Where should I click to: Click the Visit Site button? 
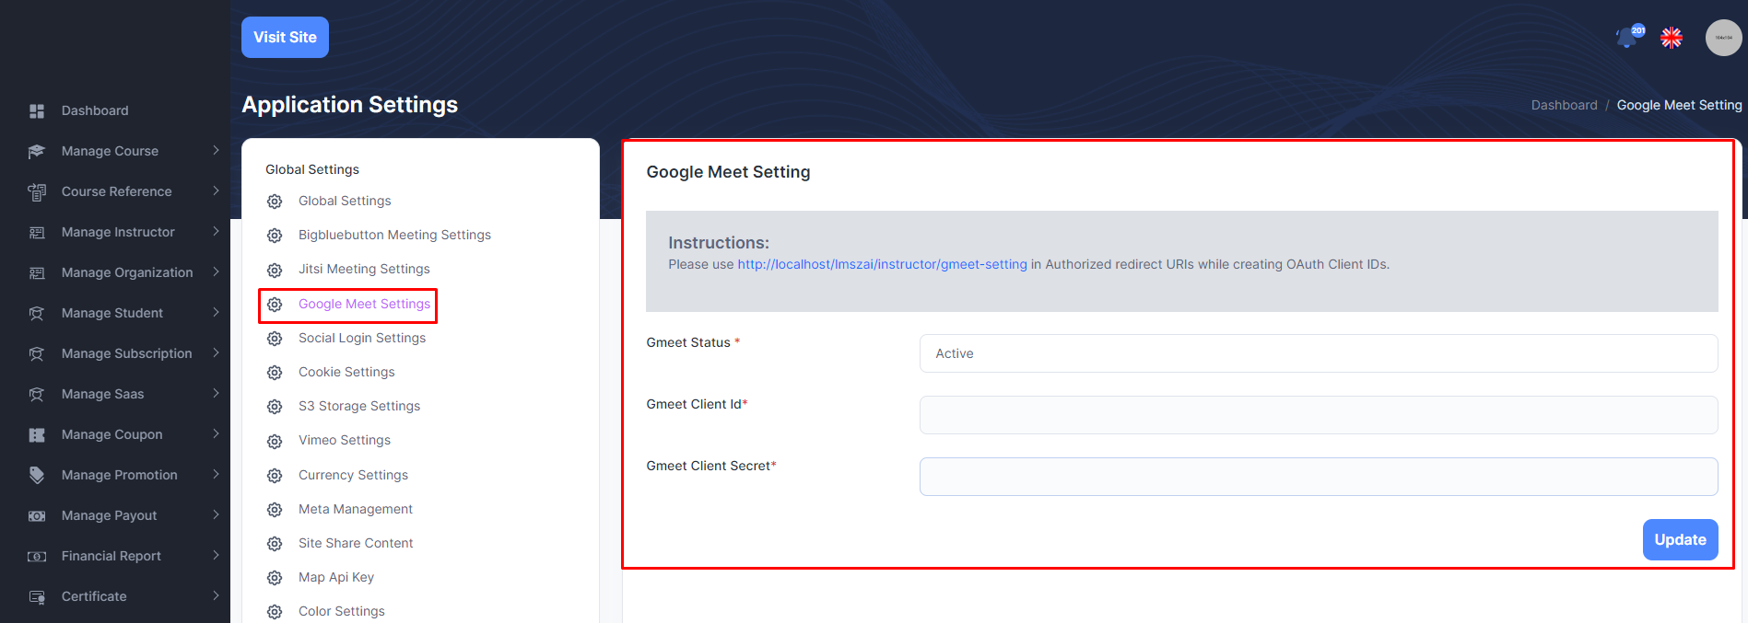[x=285, y=38]
